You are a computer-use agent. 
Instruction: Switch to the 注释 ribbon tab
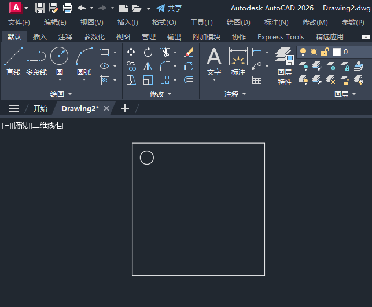pos(65,37)
